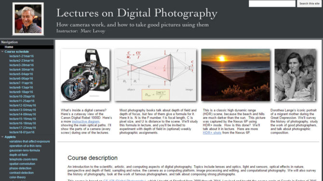Follow the HDR+ shots link

point(212,133)
